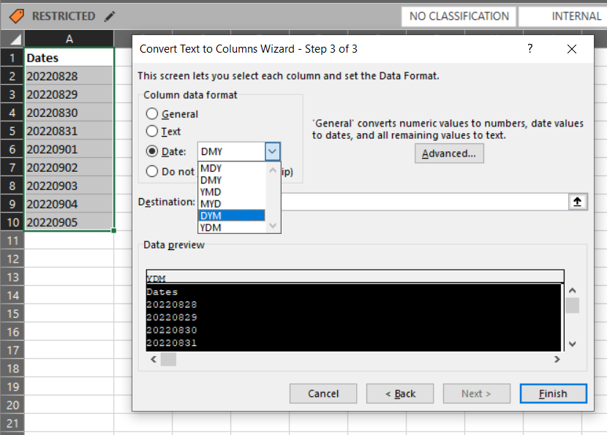The width and height of the screenshot is (607, 435).
Task: Choose DMY in the open date list
Action: (232, 181)
